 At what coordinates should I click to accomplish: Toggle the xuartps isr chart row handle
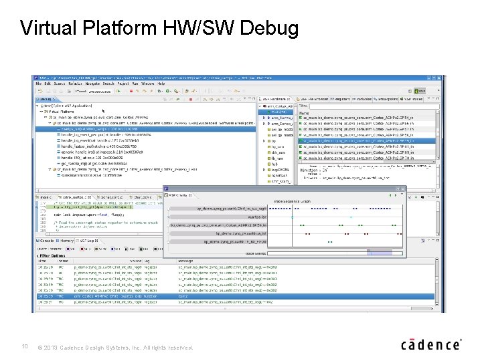click(x=169, y=217)
